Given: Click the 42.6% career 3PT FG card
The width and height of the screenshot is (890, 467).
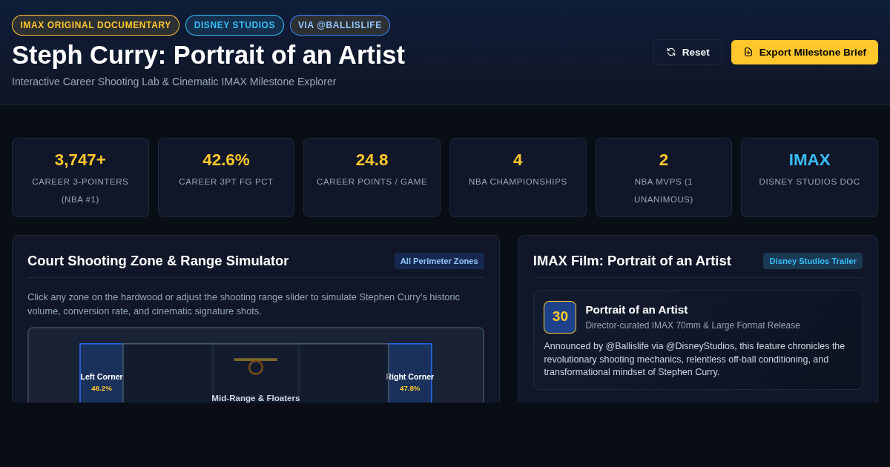Looking at the screenshot, I should 226,178.
